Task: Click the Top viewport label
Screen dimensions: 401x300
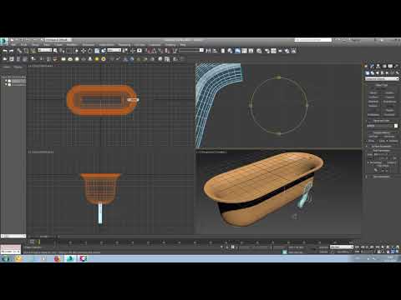Action: 41,66
